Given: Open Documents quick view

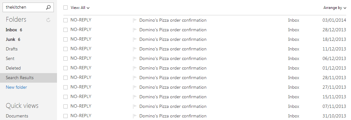Looking at the screenshot, I should 17,116.
